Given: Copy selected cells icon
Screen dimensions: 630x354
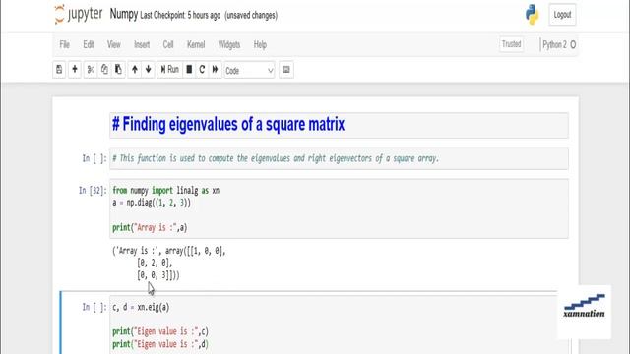Looking at the screenshot, I should click(104, 70).
